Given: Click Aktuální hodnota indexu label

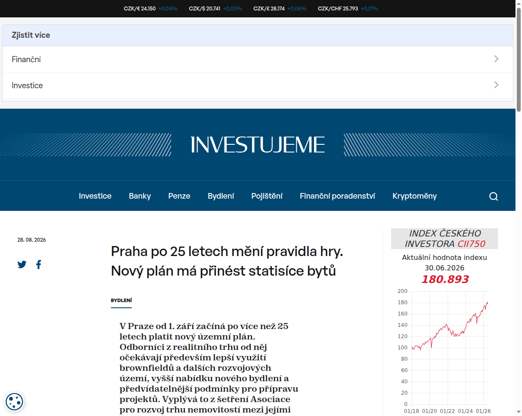Looking at the screenshot, I should tap(445, 257).
